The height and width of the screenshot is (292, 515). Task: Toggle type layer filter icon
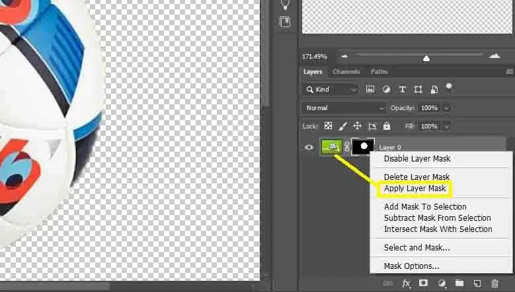pyautogui.click(x=402, y=90)
